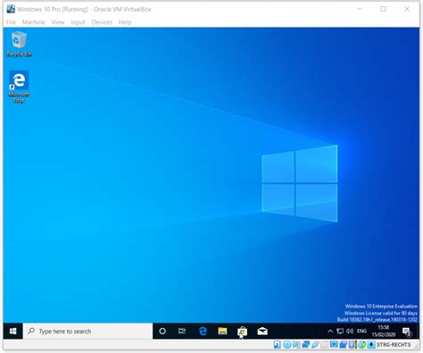Viewport: 423px width, 353px height.
Task: Expand the hidden system tray icons
Action: pos(330,331)
